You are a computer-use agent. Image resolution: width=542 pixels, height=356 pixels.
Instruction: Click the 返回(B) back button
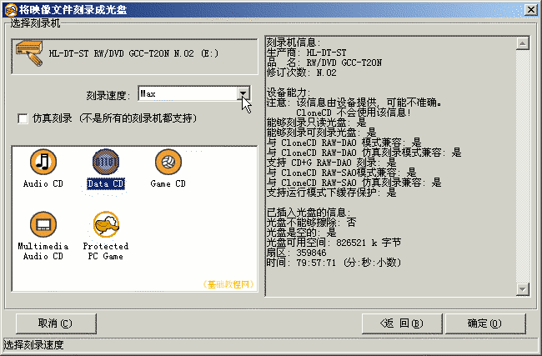[402, 323]
